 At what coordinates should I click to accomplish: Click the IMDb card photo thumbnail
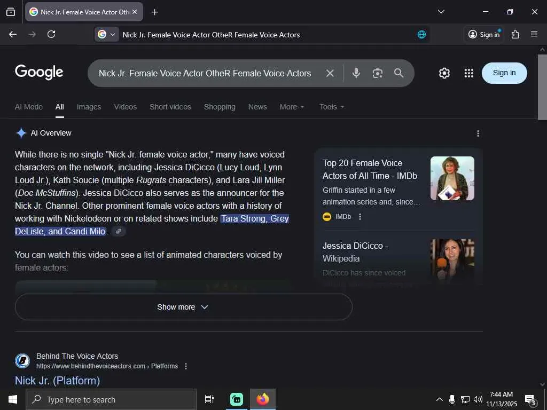[452, 178]
